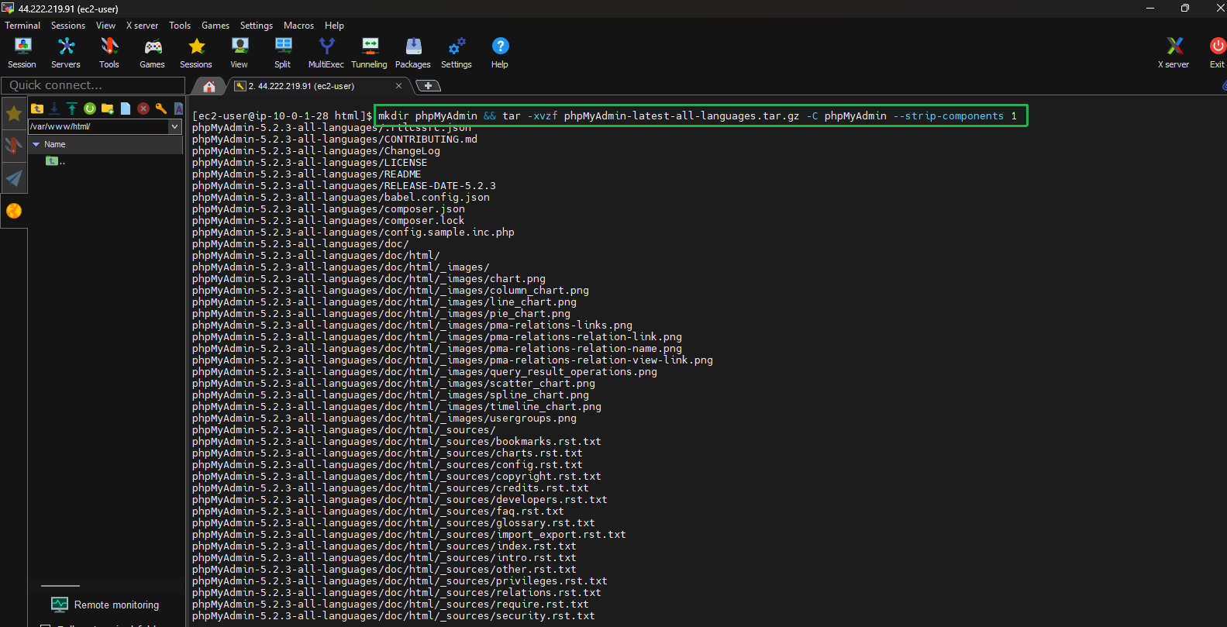Go to parent directory in SFTP toolbar
Image resolution: width=1227 pixels, height=627 pixels.
pyautogui.click(x=37, y=109)
